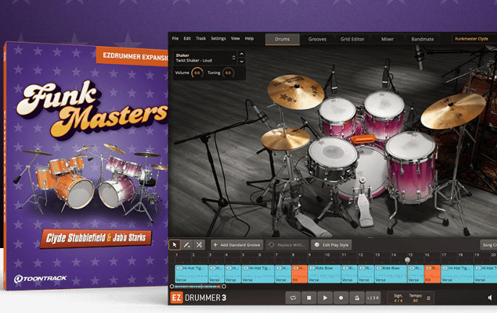The image size is (497, 313).
Task: Click the hi-hat cymbal
Action: [285, 138]
